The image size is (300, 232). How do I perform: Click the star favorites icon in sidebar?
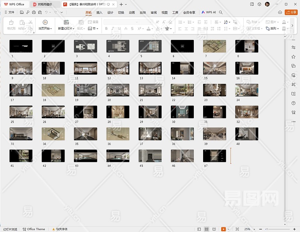[293, 56]
